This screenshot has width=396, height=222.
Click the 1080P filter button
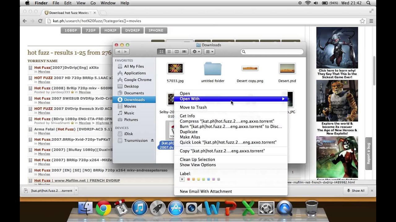coord(71,31)
